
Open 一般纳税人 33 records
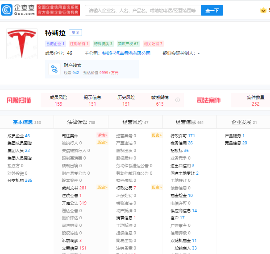point(183,248)
